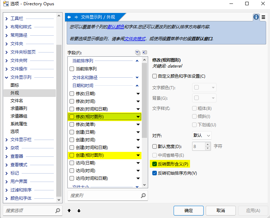Image resolution: width=270 pixels, height=218 pixels.
Task: Open the 对齐 dropdown showing 默认
Action: click(202, 135)
